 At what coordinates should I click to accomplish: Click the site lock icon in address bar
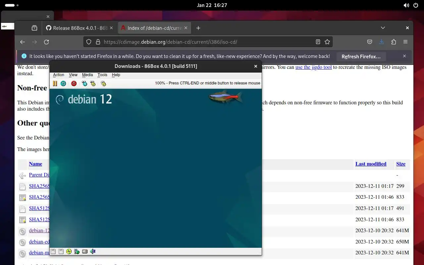coord(98,42)
